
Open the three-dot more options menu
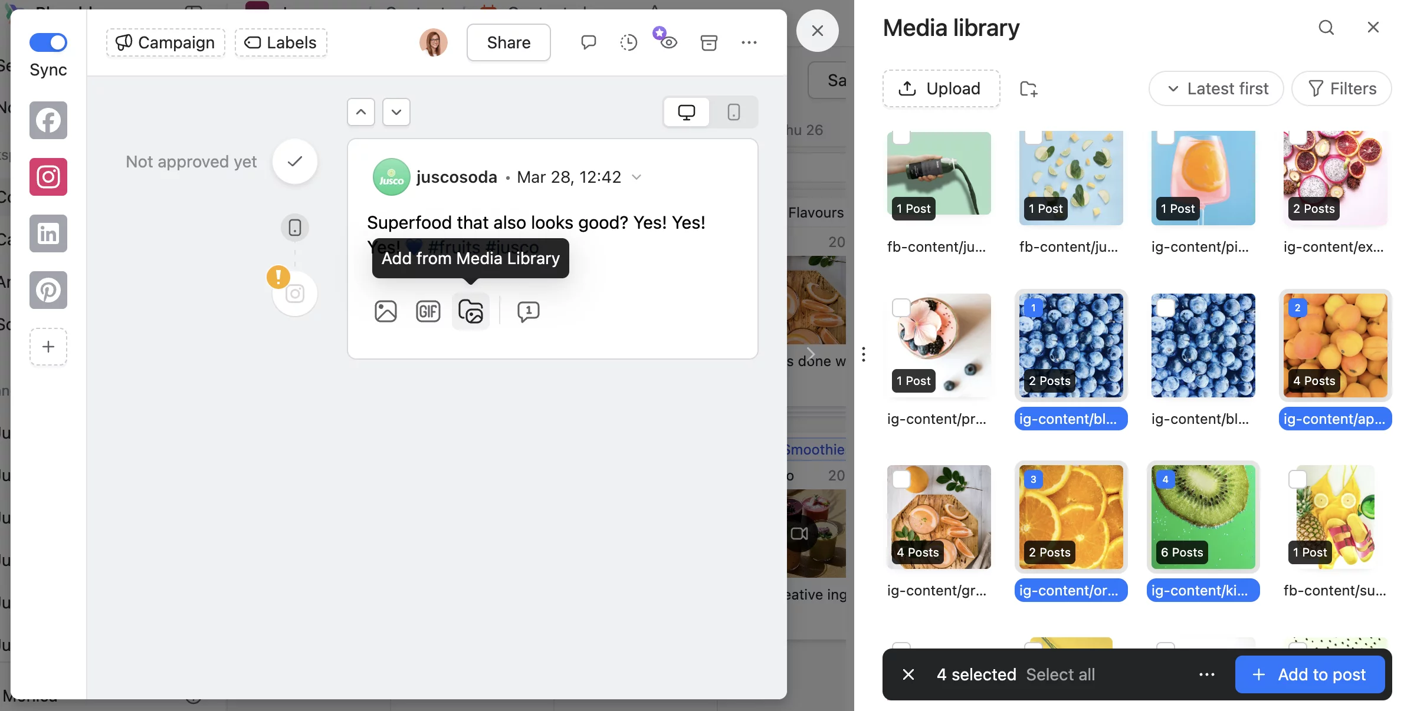[x=749, y=42]
